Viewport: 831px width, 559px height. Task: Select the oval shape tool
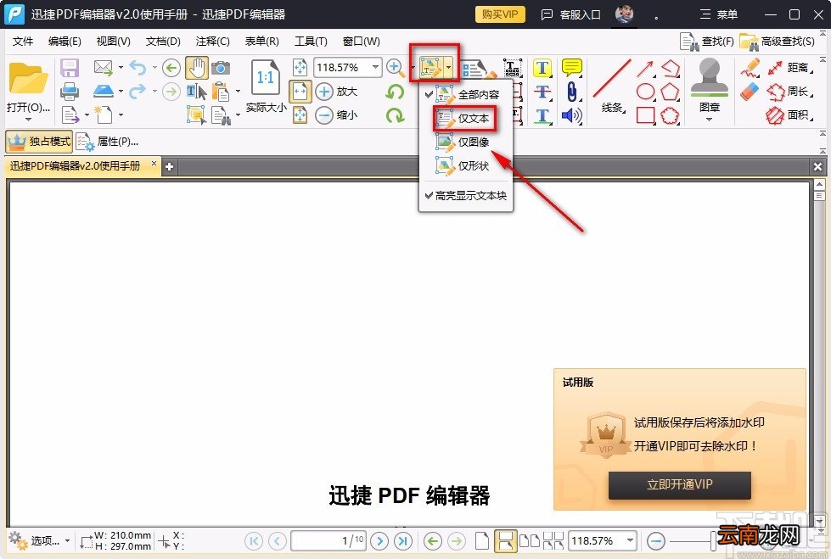coord(645,92)
